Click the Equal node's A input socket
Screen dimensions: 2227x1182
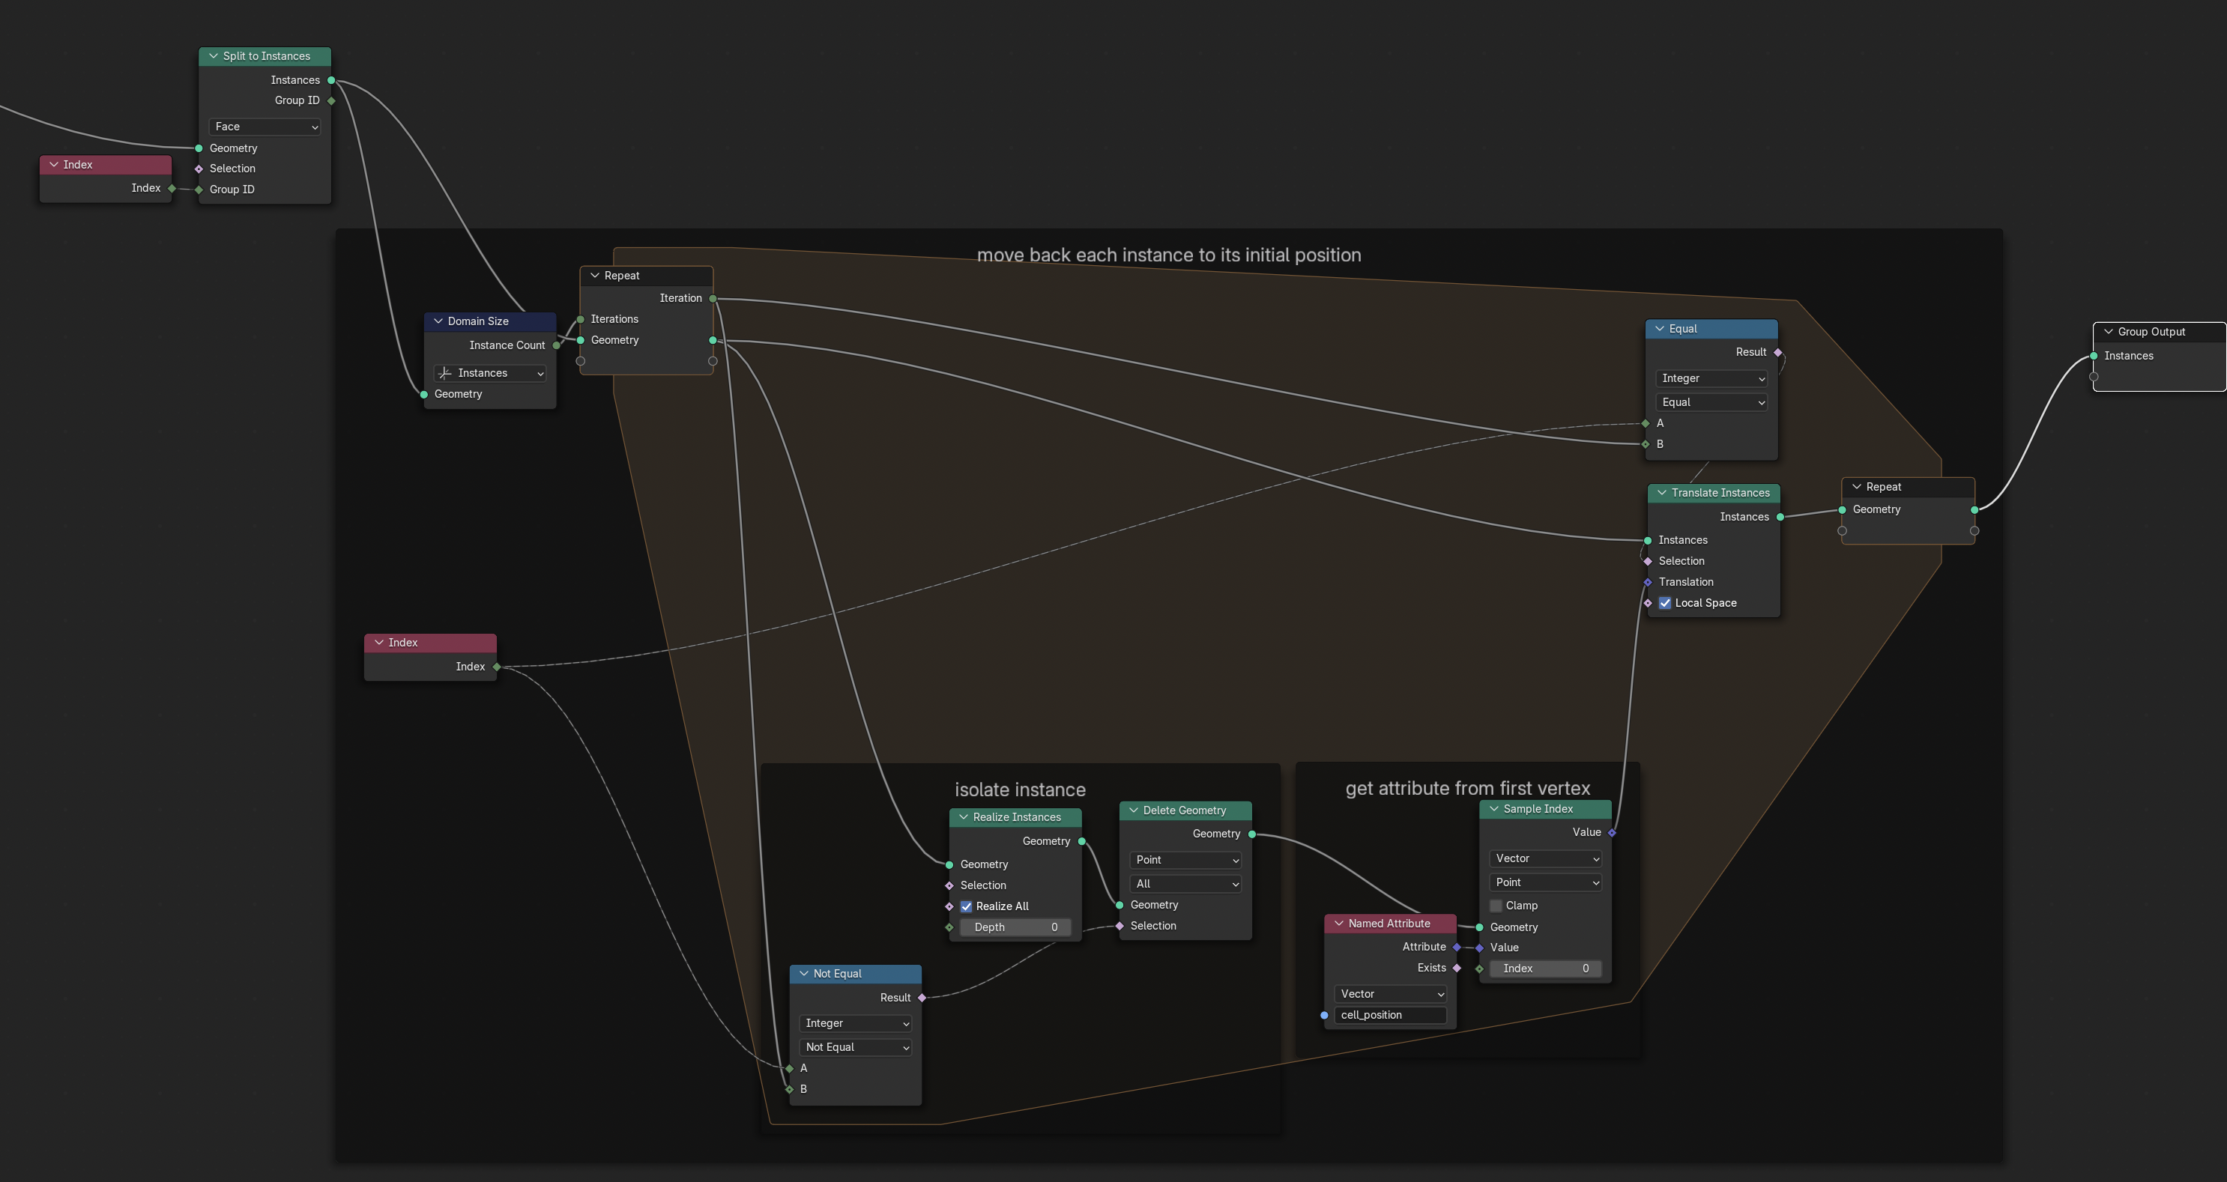1646,423
